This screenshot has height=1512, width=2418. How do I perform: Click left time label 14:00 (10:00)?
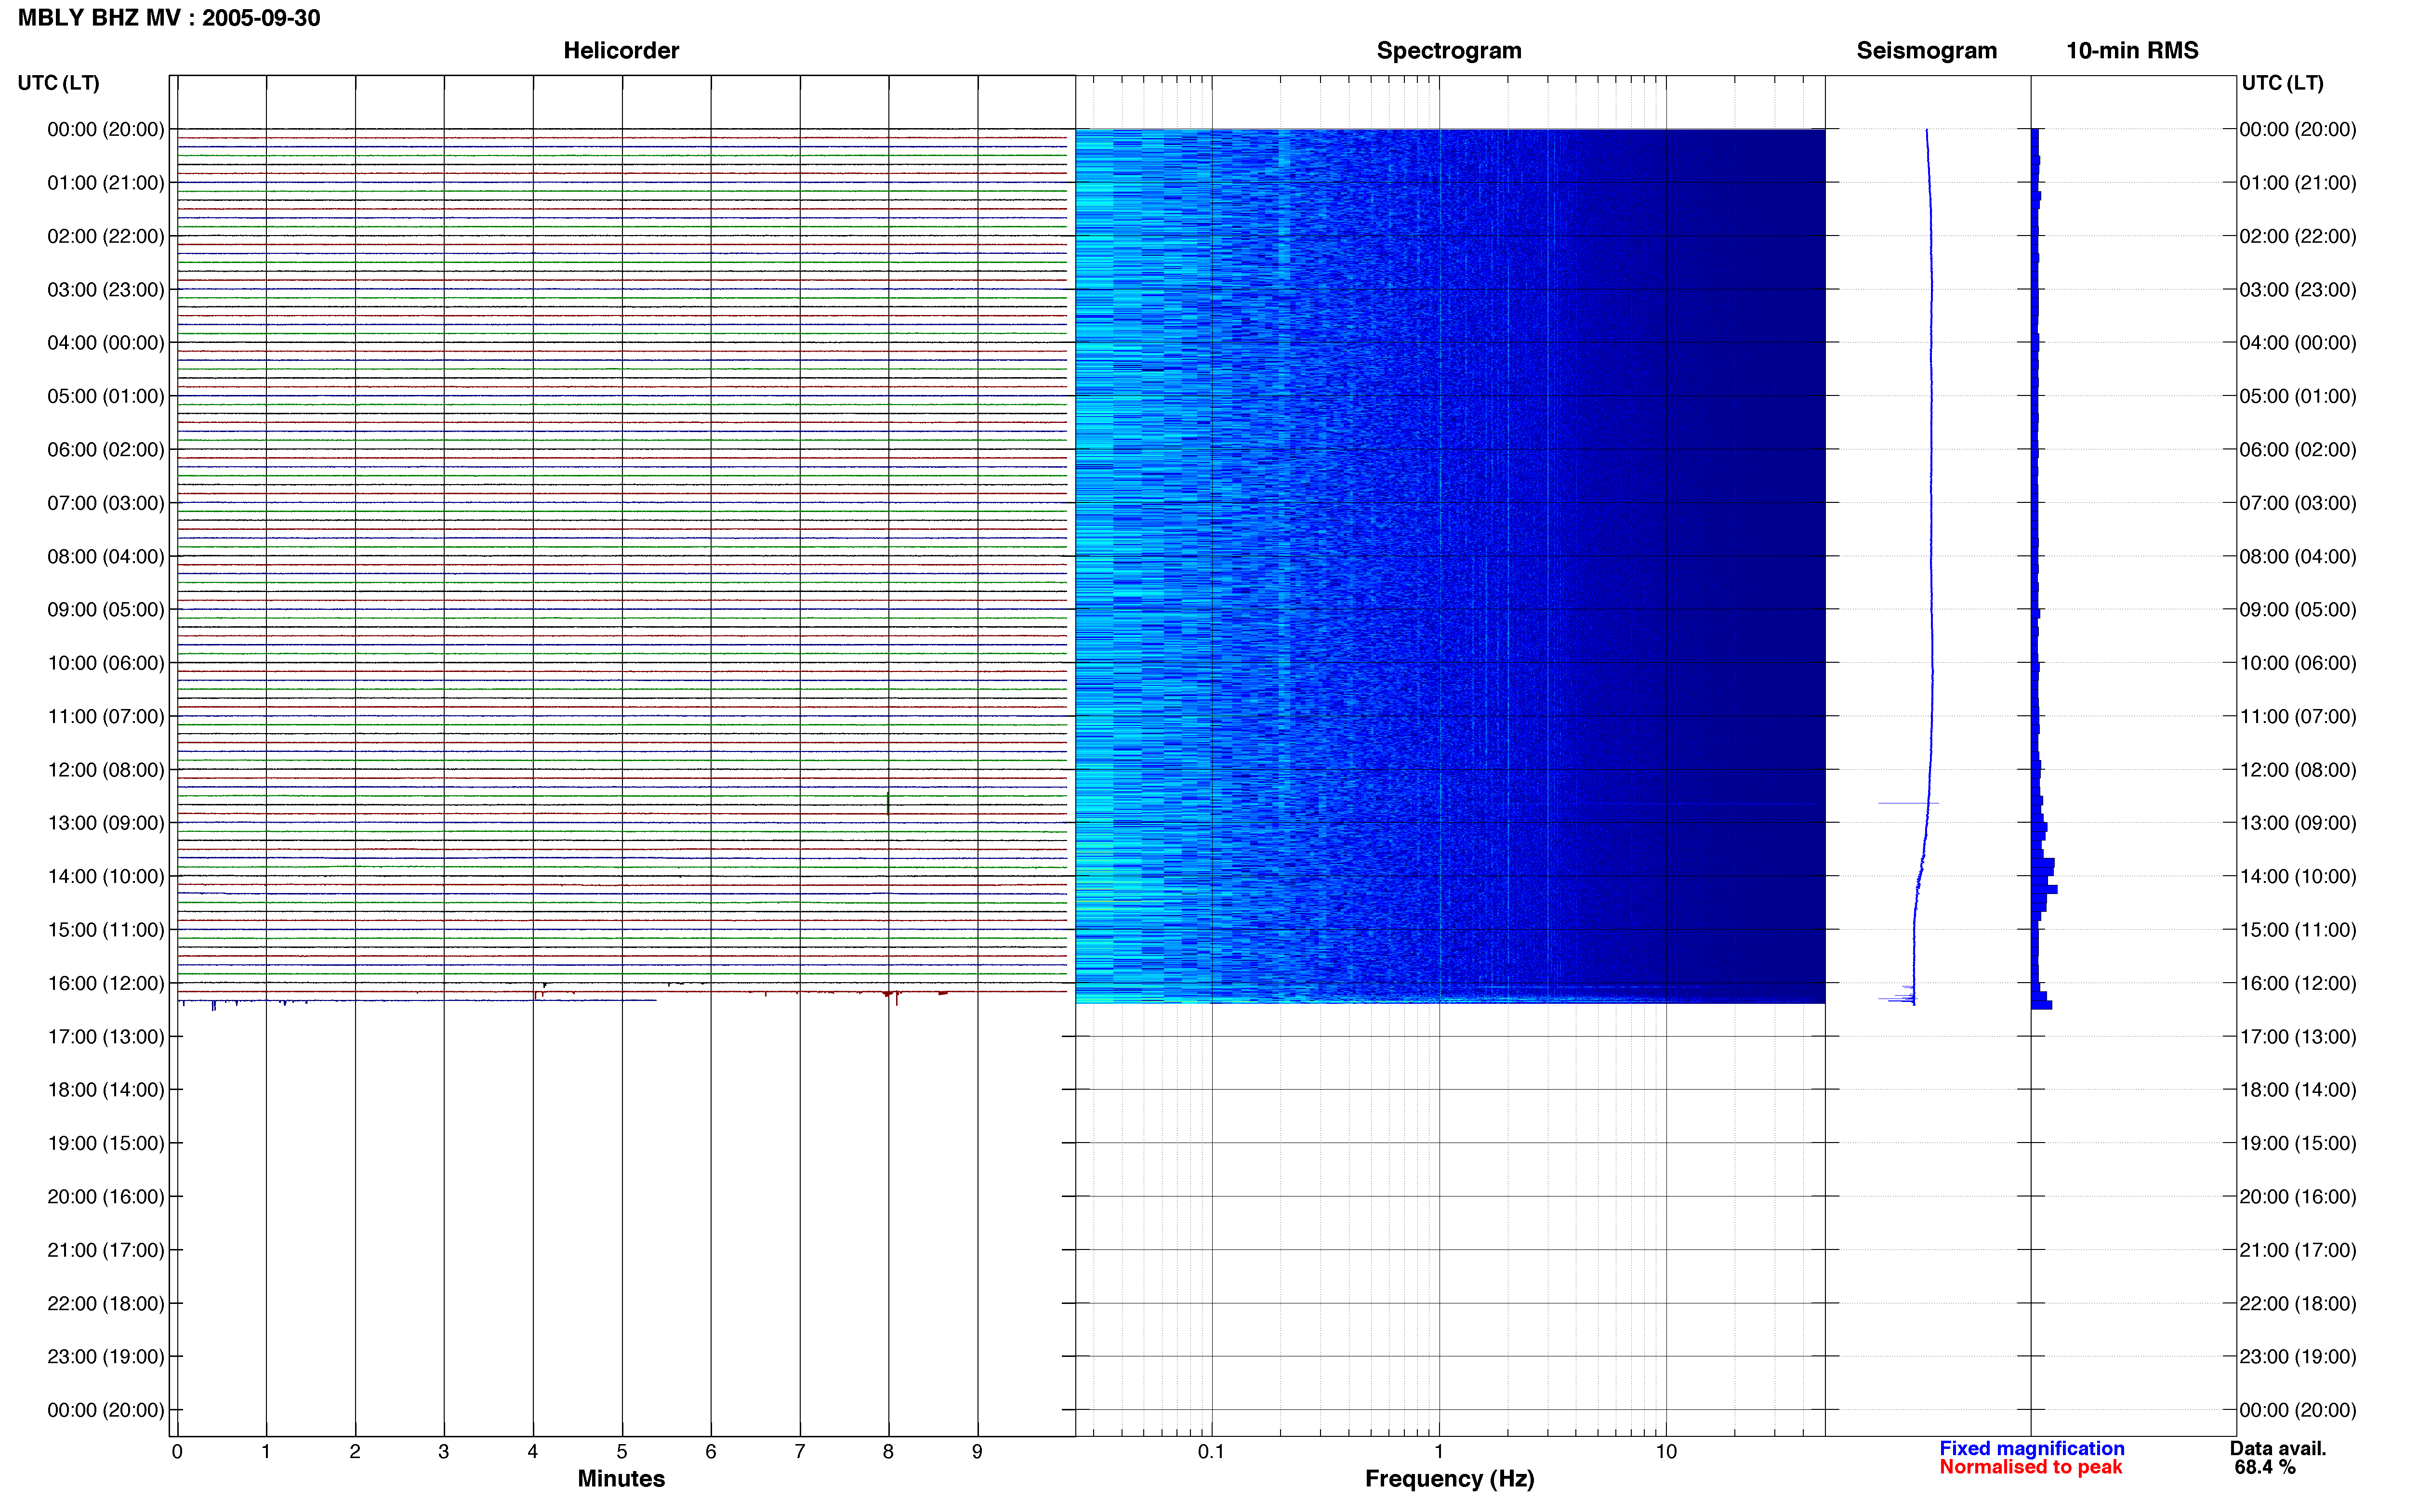106,876
